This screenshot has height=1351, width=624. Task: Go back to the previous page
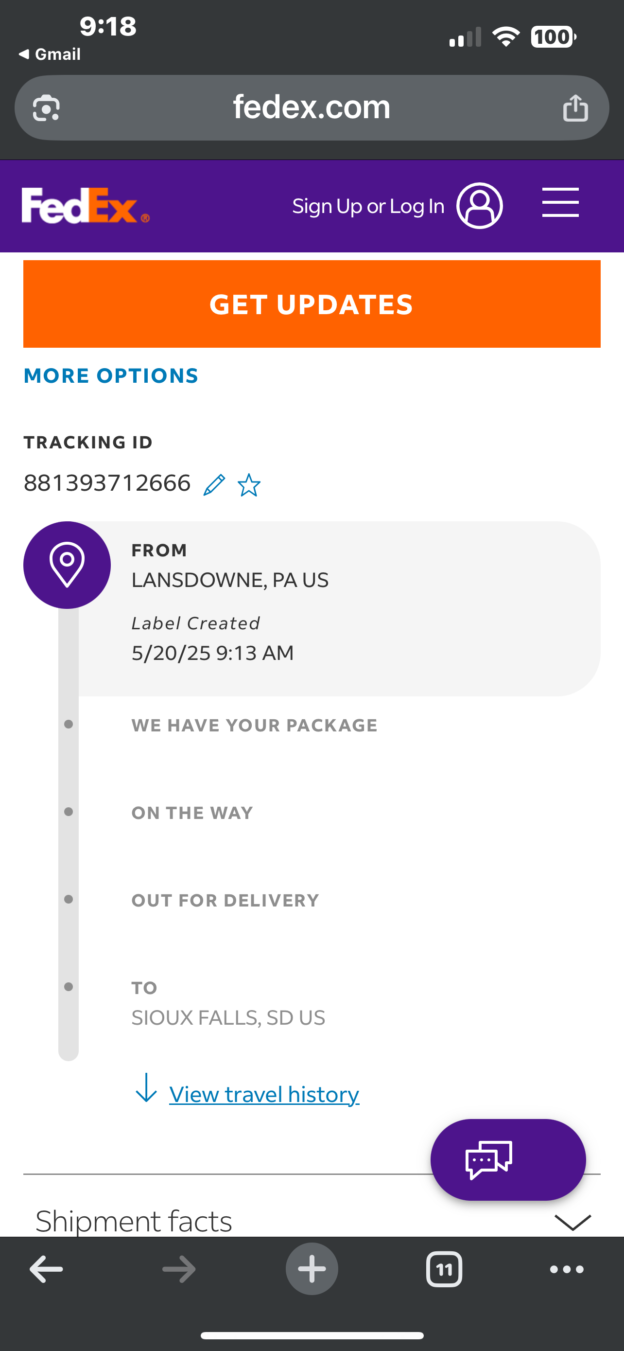point(46,1269)
